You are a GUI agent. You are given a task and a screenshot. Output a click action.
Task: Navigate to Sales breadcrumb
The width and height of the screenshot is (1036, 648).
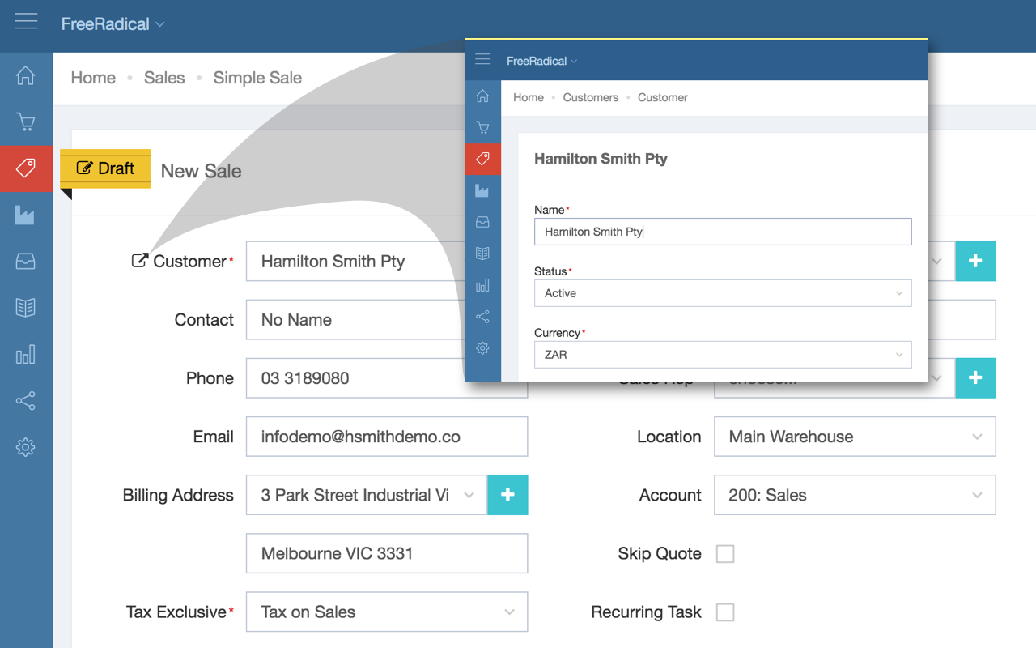pos(164,78)
